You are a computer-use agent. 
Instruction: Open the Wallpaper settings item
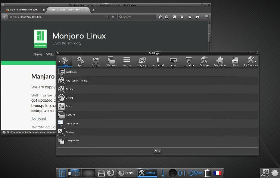click(x=158, y=72)
